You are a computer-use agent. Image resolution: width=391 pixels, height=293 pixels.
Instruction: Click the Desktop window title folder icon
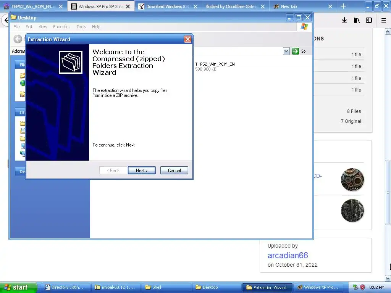pos(14,18)
